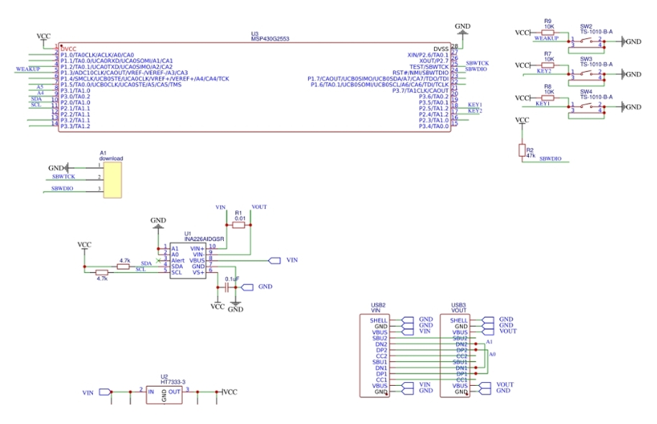Screen dimensions: 657x424
Task: Select the WEAKUP net label on MCU
Action: 28,69
